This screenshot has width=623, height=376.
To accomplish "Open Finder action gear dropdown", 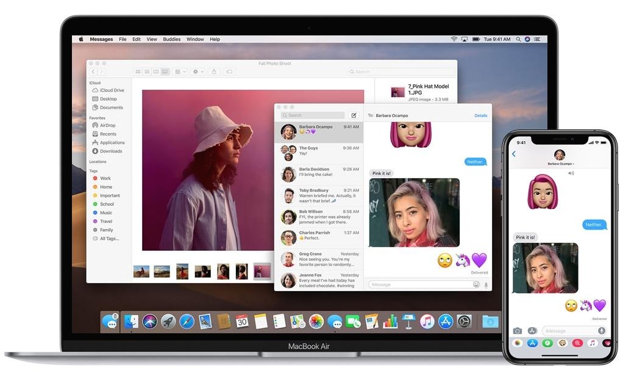I will click(x=198, y=71).
